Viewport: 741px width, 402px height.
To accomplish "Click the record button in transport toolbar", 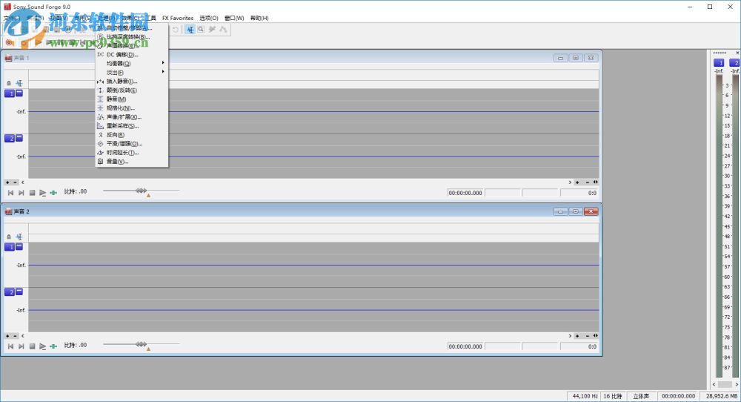I will [x=9, y=42].
